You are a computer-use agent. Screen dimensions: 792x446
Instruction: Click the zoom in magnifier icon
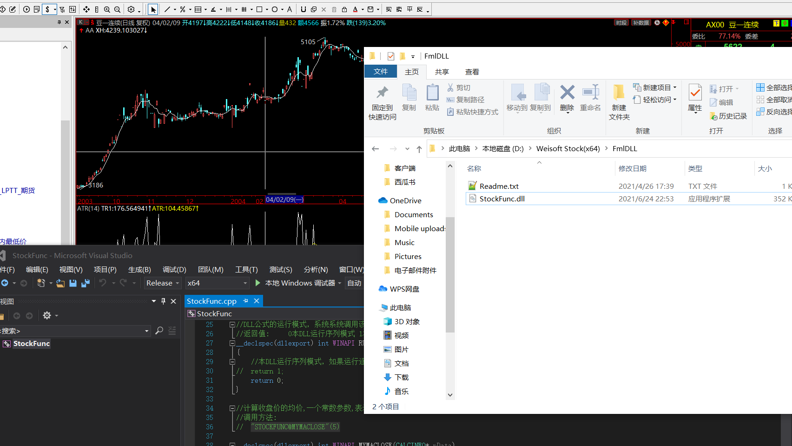click(x=107, y=9)
